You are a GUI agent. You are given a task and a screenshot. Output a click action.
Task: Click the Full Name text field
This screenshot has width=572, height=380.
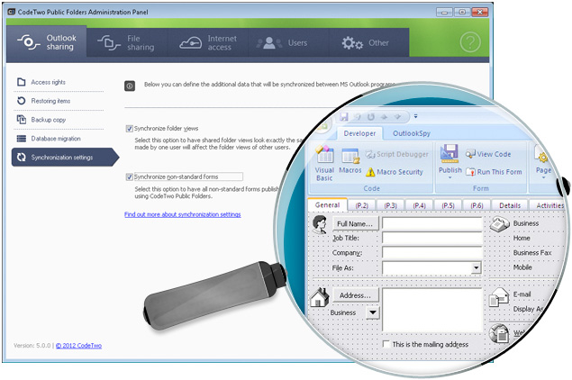click(x=431, y=223)
